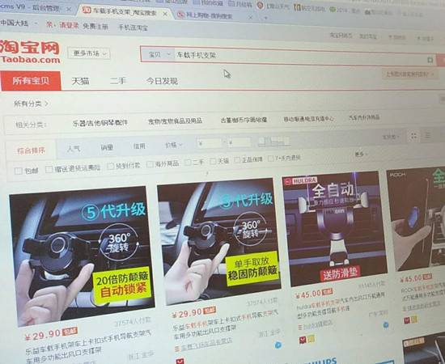
Task: Click the camera icon in search box
Action: pyautogui.click(x=430, y=60)
